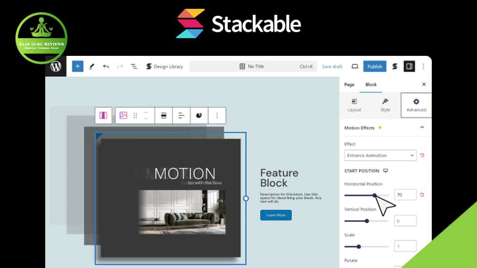Switch to the Page tab

pyautogui.click(x=349, y=85)
